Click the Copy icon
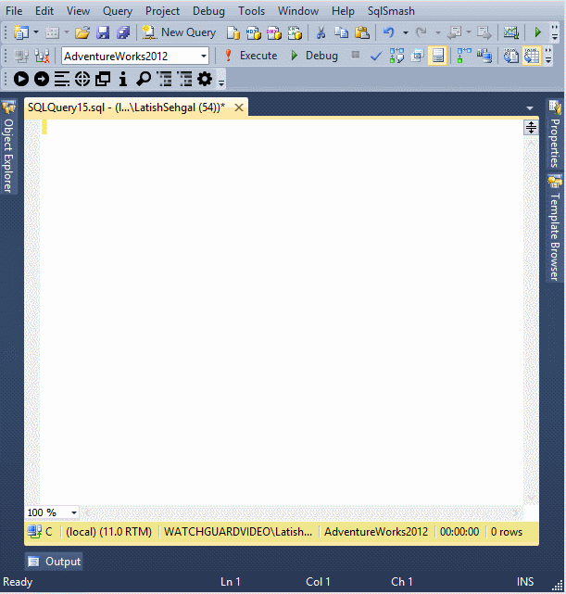This screenshot has width=566, height=594. [342, 32]
